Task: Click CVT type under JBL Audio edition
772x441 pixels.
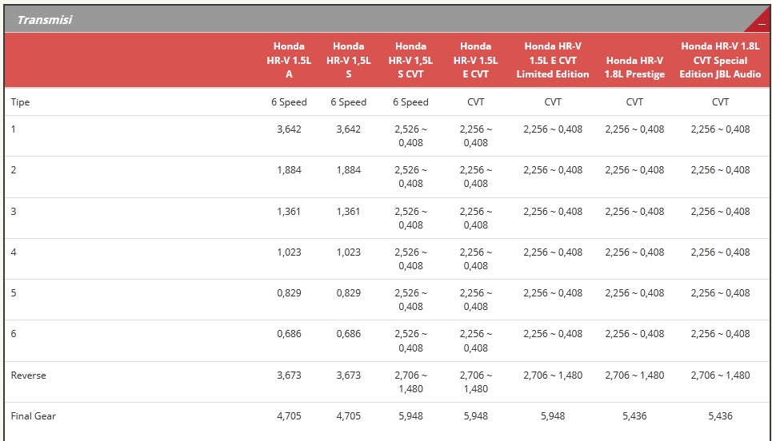Action: tap(720, 102)
